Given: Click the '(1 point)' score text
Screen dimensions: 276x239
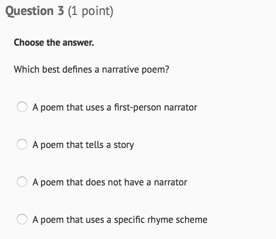Looking at the screenshot, I should point(90,11).
